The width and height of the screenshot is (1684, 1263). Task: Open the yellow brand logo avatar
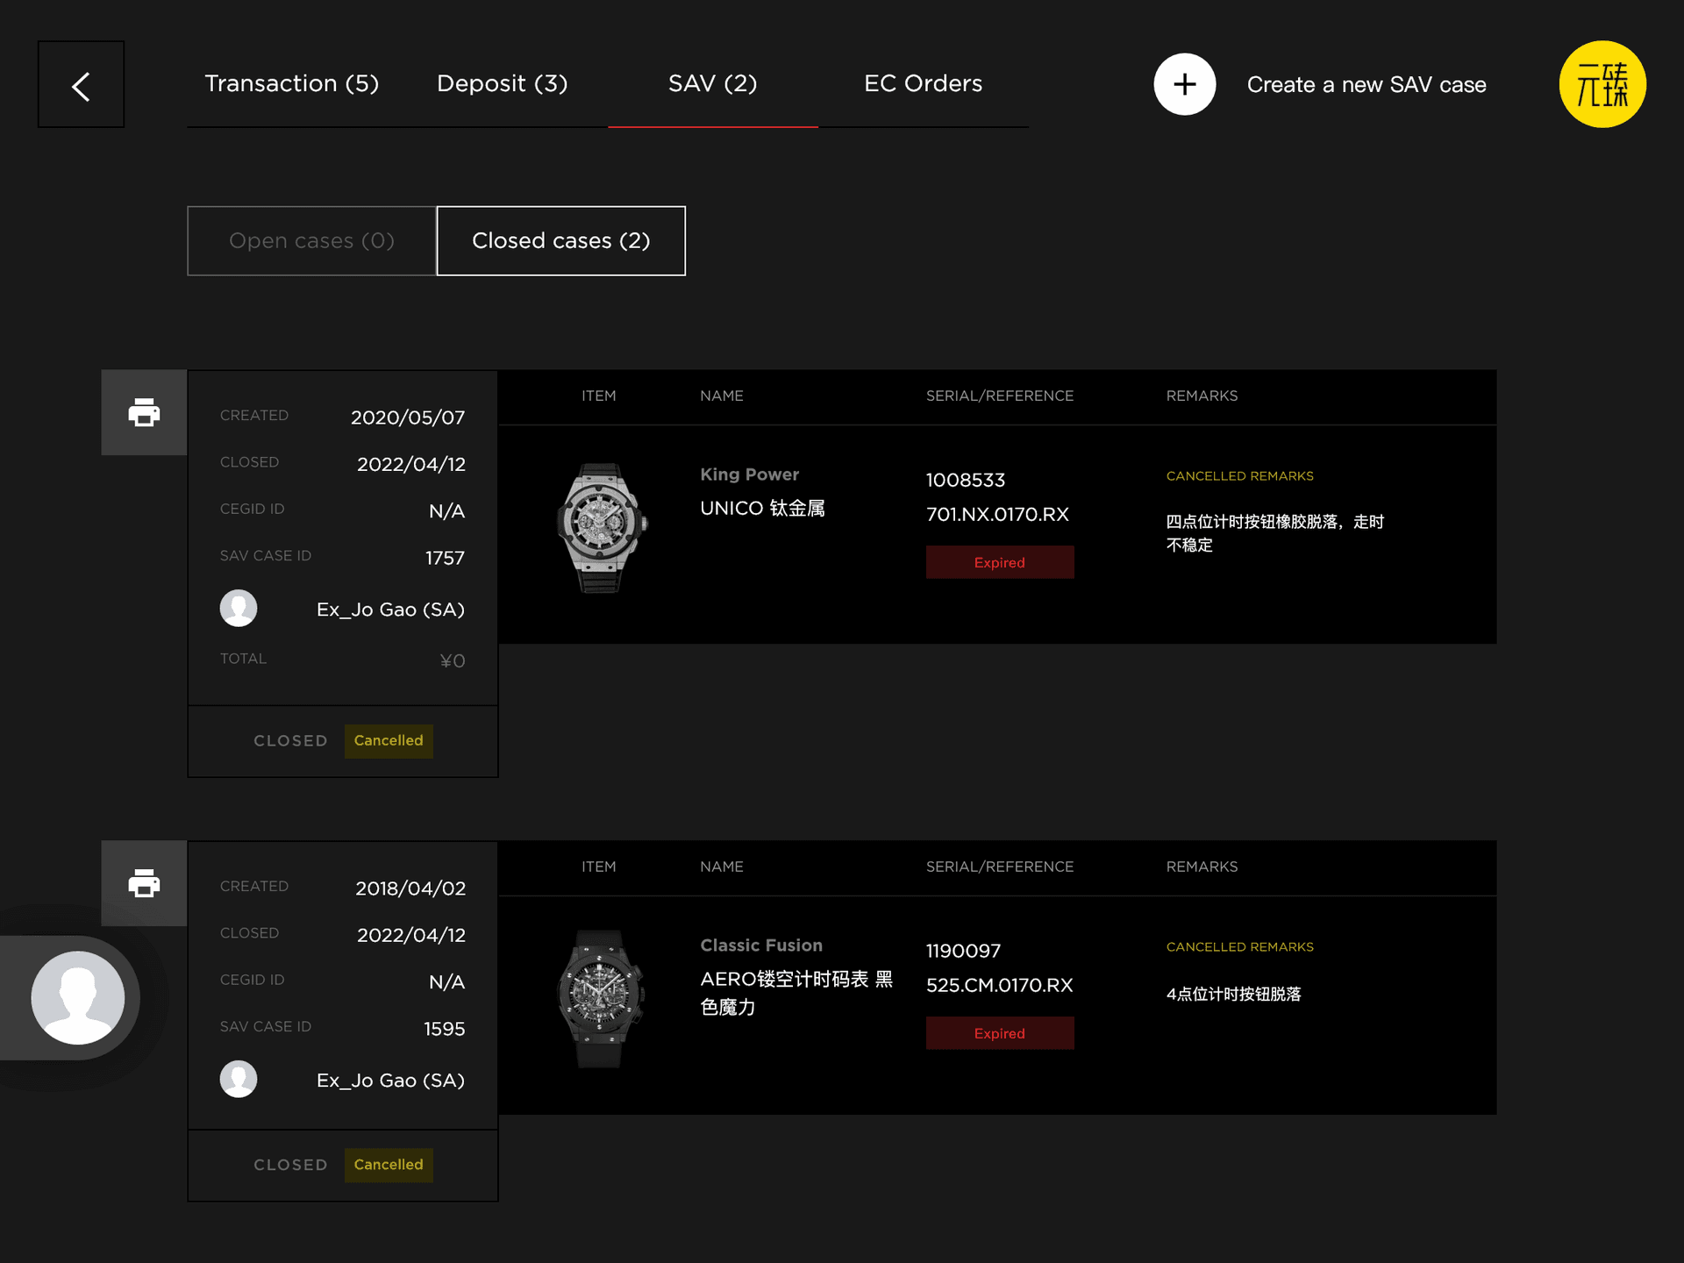tap(1602, 85)
